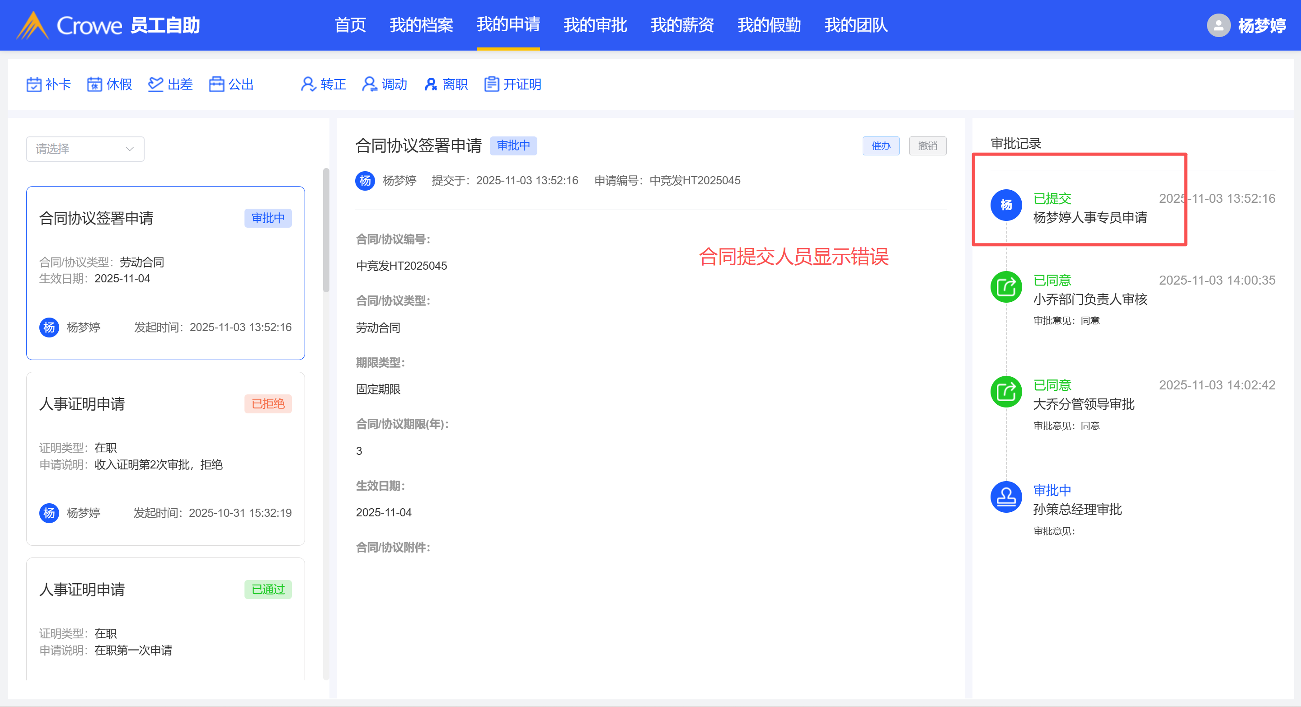Image resolution: width=1301 pixels, height=707 pixels.
Task: Open the 我的团队 tab
Action: (855, 25)
